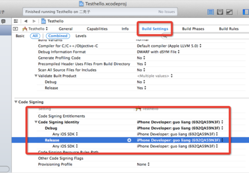This screenshot has height=173, width=249.
Task: Show All build settings
Action: [x=35, y=36]
